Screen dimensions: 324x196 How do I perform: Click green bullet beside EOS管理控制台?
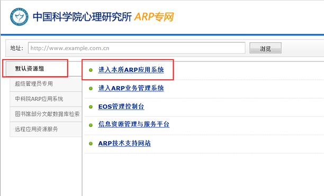pos(91,107)
